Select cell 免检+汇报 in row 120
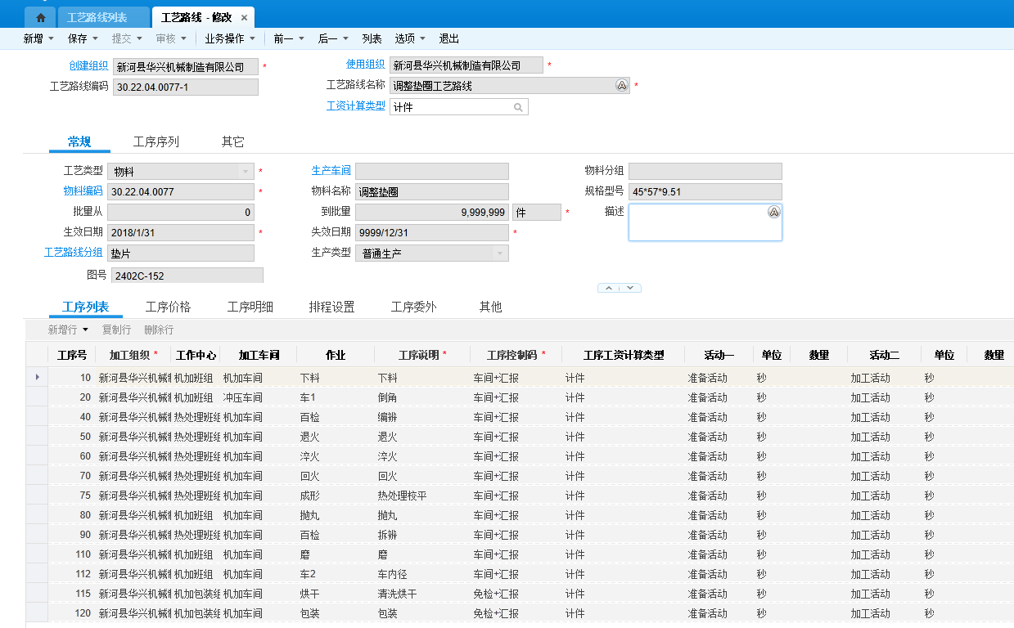1014x628 pixels. (516, 613)
